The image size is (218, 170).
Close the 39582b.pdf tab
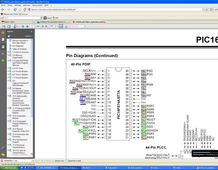pos(105,22)
